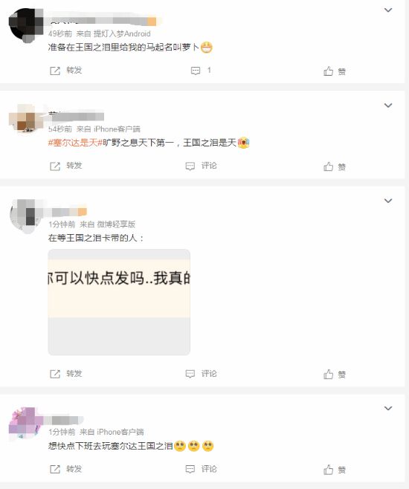Viewport: 409px width, 489px height.
Task: Expand options chevron on the 卡带 post
Action: tap(388, 201)
